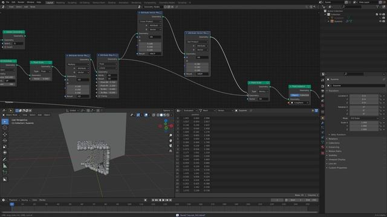Open Global transform orientation dropdown
Image resolution: width=387 pixels, height=217 pixels.
[x=73, y=111]
